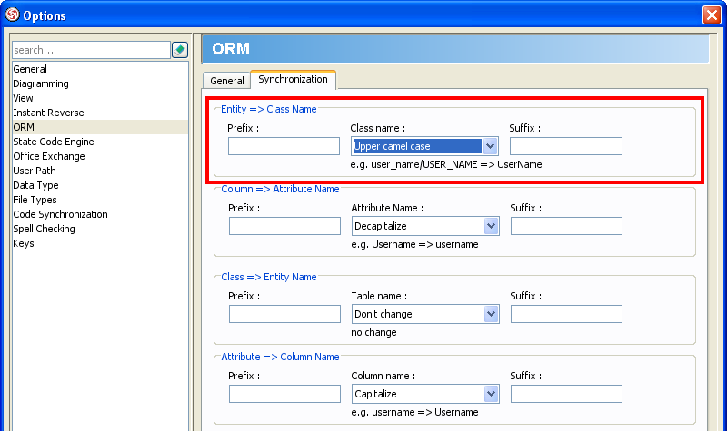Select User Path category
The width and height of the screenshot is (727, 431).
coord(100,171)
